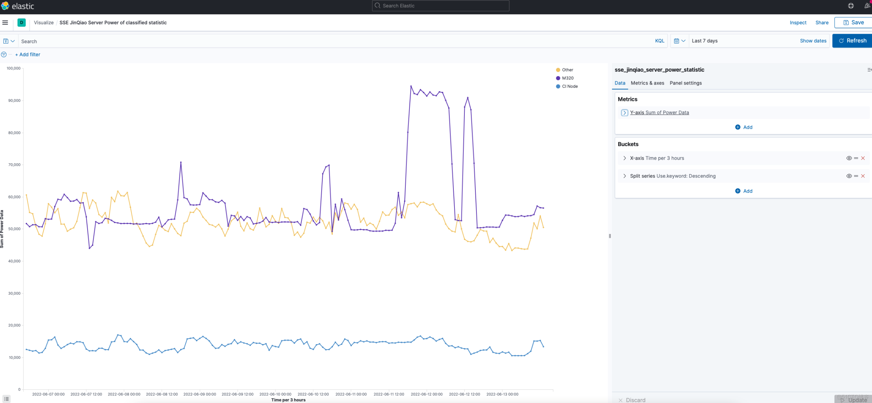Open the Last 7 days time range
Screen dimensions: 872x403
pos(704,41)
